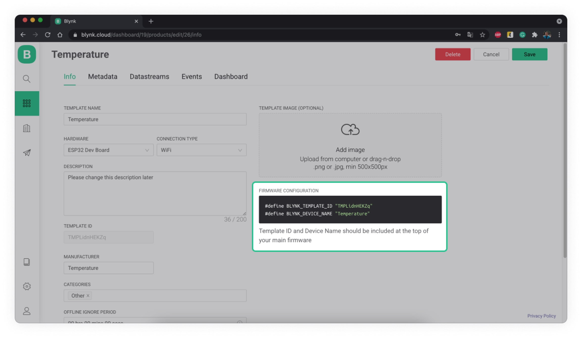Click the user profile icon in sidebar
This screenshot has width=582, height=338.
[x=27, y=311]
